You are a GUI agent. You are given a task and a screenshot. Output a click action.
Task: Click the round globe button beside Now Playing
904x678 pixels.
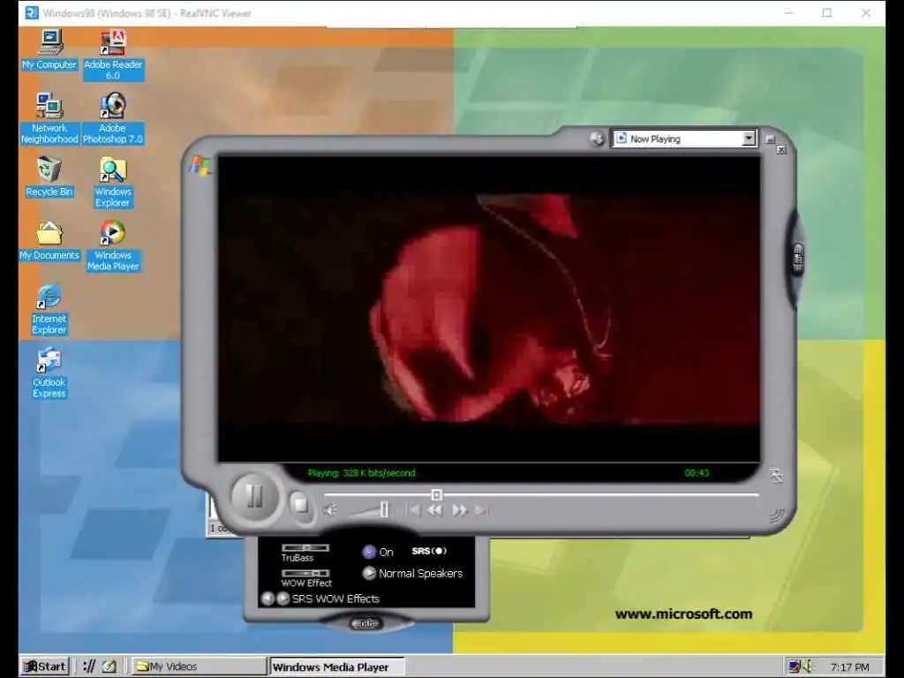[x=598, y=139]
